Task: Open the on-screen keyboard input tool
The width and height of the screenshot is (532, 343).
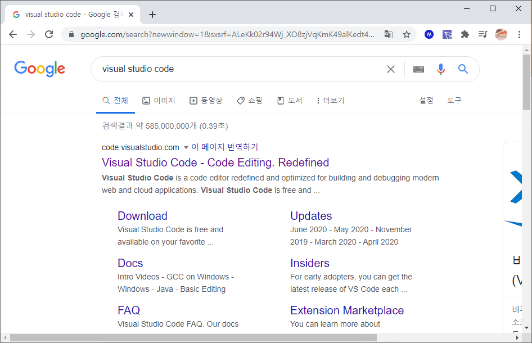Action: pyautogui.click(x=418, y=69)
